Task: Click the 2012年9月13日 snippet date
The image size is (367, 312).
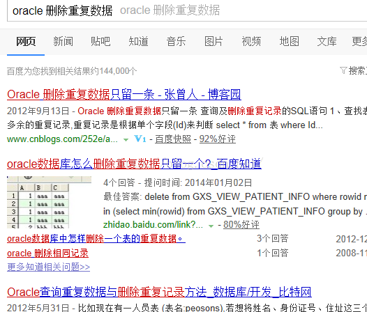Action: (x=38, y=111)
